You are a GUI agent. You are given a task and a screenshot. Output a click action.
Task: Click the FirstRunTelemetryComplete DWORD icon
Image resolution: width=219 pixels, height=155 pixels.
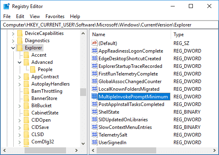(95, 73)
